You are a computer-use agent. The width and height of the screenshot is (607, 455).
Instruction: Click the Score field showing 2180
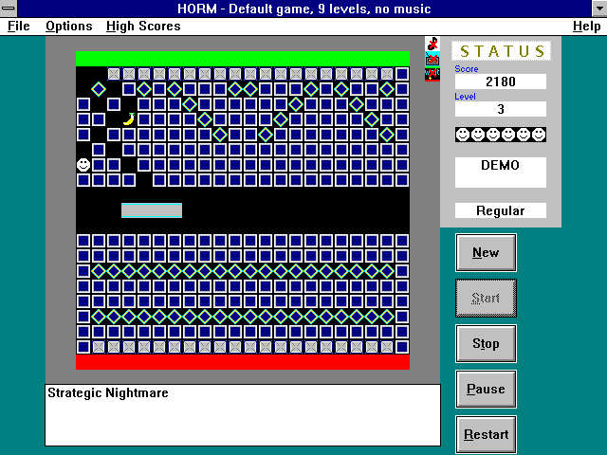pos(501,82)
